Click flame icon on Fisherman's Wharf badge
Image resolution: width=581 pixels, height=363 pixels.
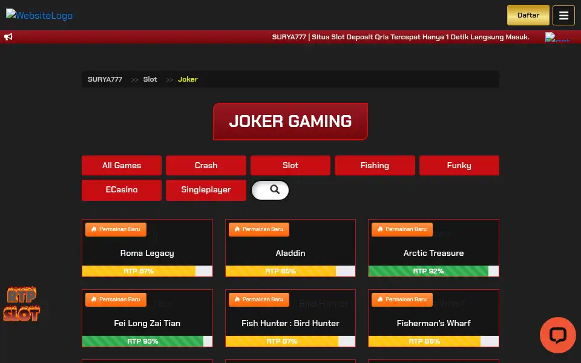coord(380,299)
